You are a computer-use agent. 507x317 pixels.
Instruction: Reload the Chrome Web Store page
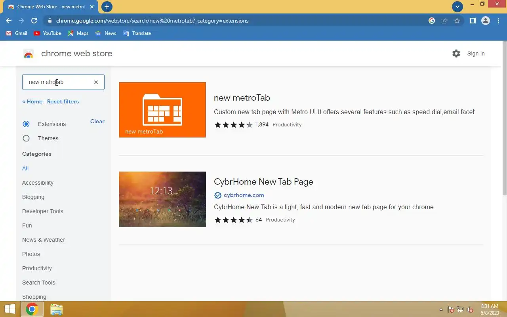coord(34,21)
